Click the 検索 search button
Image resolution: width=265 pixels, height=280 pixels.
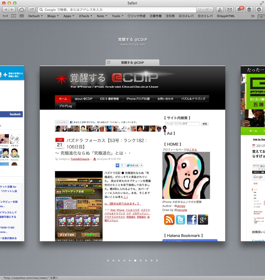[205, 124]
